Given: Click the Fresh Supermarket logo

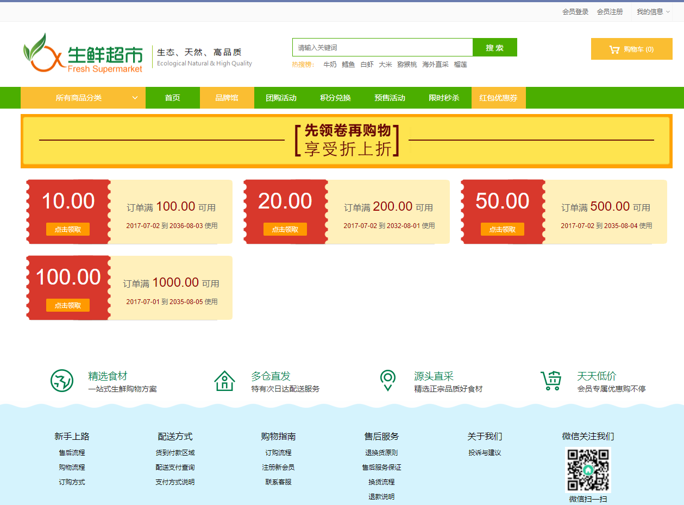Looking at the screenshot, I should pos(83,53).
